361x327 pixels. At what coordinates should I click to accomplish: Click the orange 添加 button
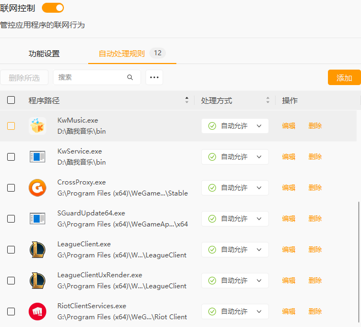coord(344,78)
